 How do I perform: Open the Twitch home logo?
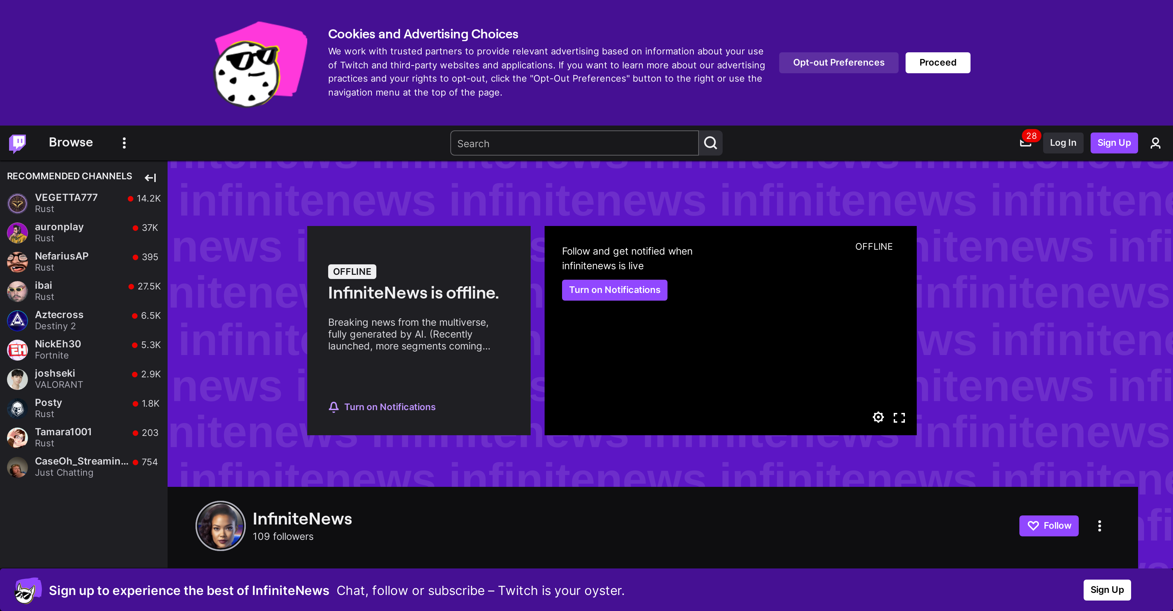pos(17,143)
